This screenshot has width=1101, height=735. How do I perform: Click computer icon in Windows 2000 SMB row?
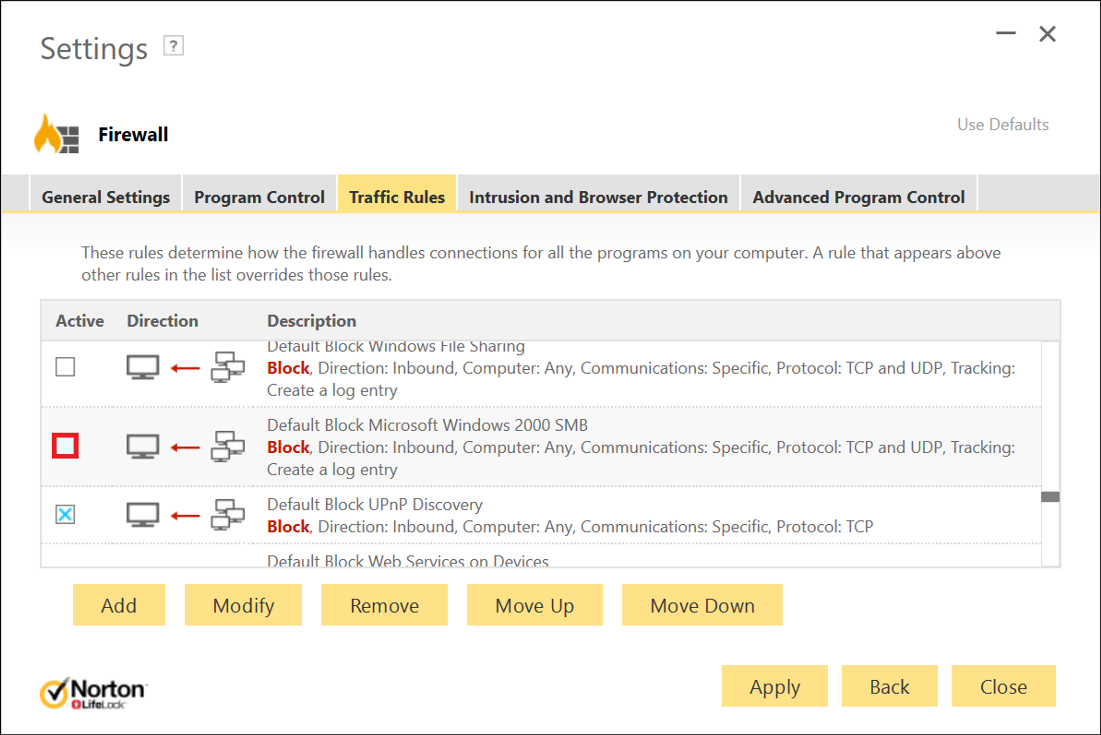tap(142, 447)
